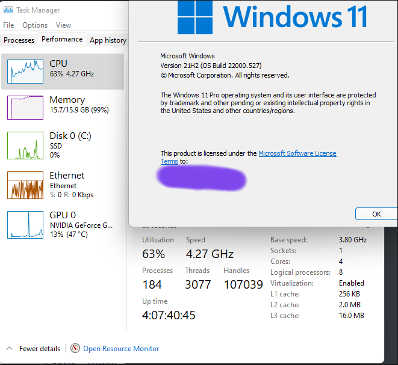Click the Resource Monitor gauge icon
The height and width of the screenshot is (365, 398).
click(x=75, y=348)
